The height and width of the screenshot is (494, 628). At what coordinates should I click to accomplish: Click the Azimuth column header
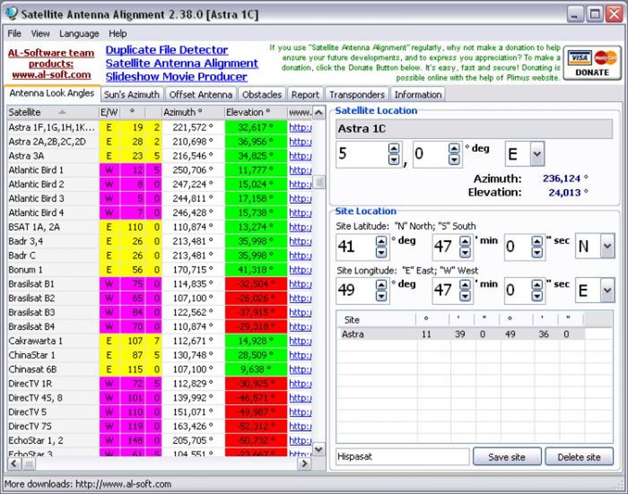[193, 112]
